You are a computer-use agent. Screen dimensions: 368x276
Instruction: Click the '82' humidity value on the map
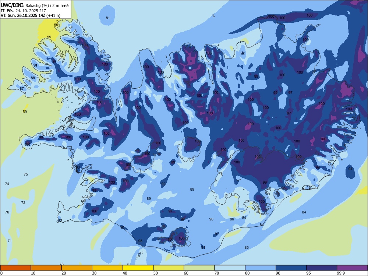point(60,220)
